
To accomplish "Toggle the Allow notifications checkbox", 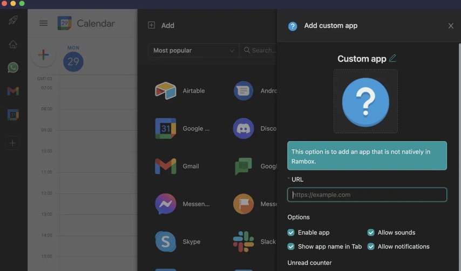I will [x=371, y=247].
